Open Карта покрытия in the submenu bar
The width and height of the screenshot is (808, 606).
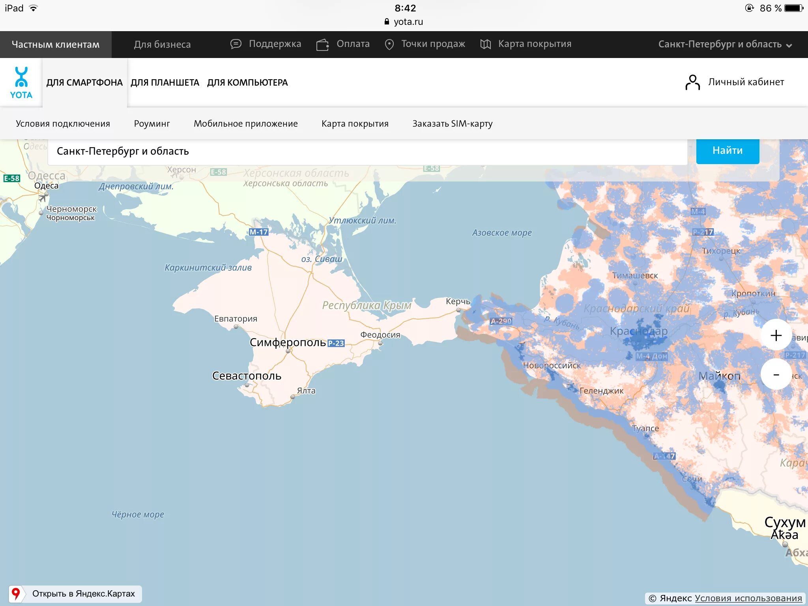pos(355,123)
